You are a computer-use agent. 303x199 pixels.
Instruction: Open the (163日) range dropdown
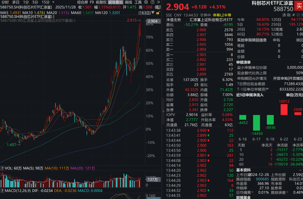pyautogui.click(x=146, y=13)
